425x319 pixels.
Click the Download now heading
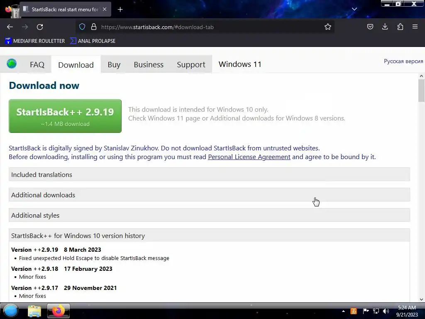click(x=44, y=86)
